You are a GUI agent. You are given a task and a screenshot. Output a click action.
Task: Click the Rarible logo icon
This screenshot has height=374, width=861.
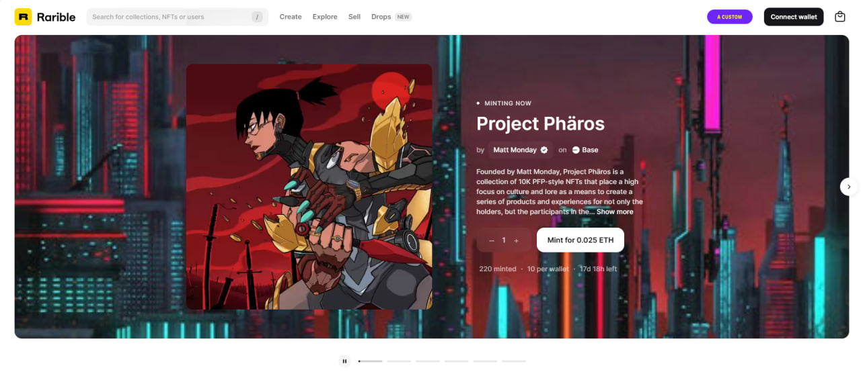[23, 17]
